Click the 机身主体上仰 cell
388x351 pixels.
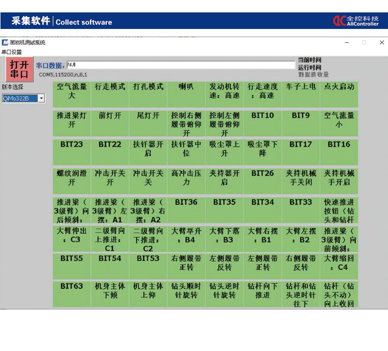[x=148, y=294]
